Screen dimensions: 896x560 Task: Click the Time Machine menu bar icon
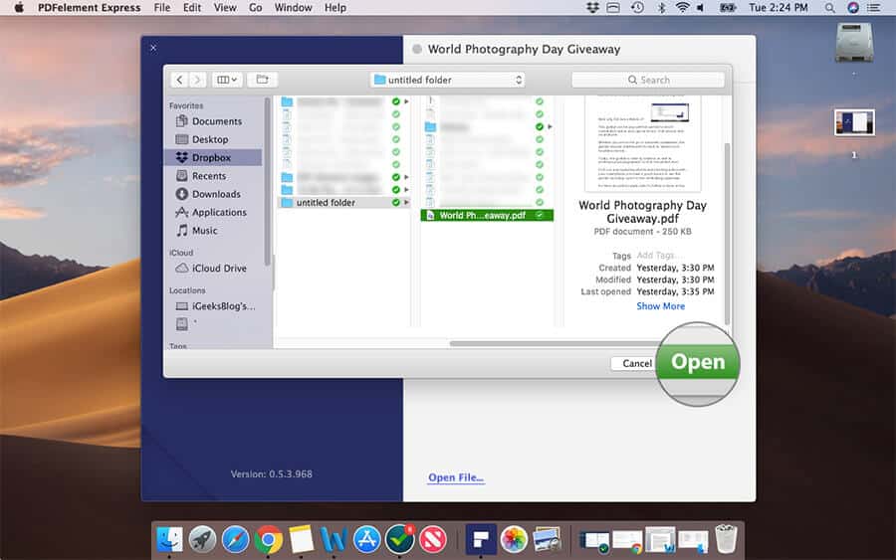pos(638,7)
